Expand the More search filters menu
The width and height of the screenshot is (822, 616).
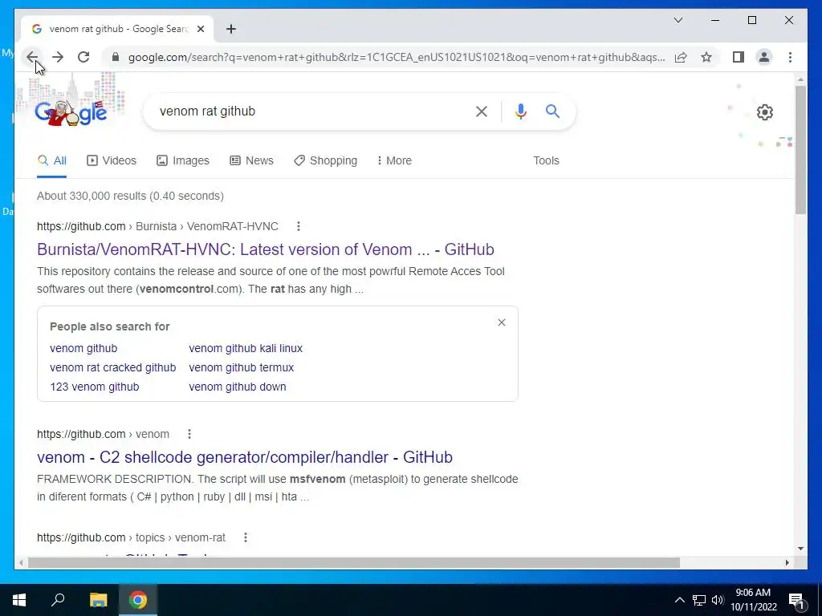[x=394, y=160]
